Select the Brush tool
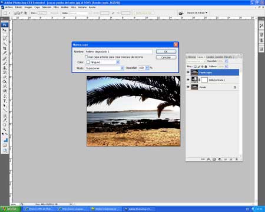 tap(5, 63)
